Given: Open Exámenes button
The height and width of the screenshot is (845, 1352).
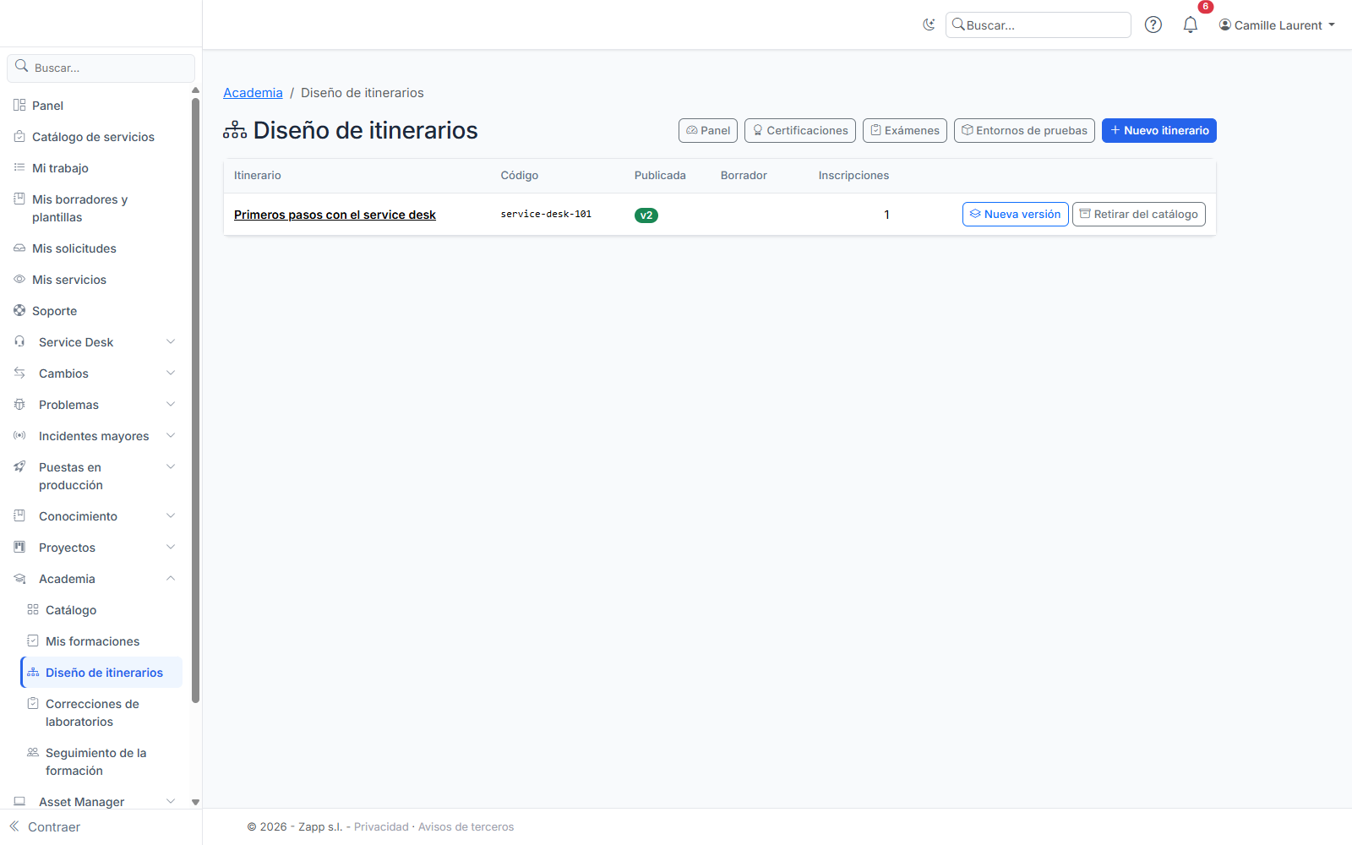Looking at the screenshot, I should click(905, 130).
